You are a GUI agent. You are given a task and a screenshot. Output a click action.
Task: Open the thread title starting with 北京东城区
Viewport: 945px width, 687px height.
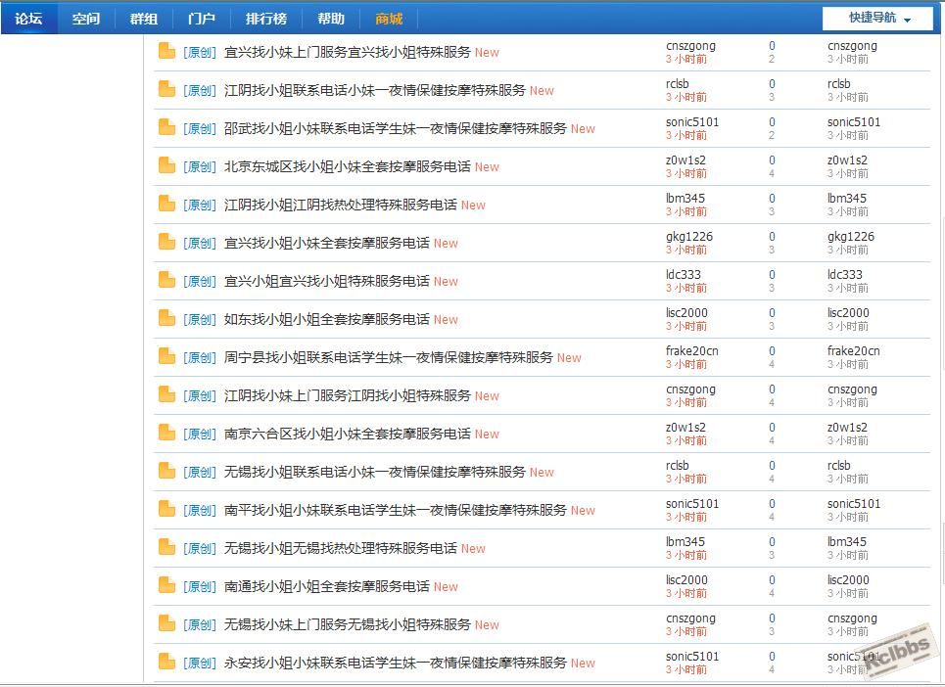[347, 166]
